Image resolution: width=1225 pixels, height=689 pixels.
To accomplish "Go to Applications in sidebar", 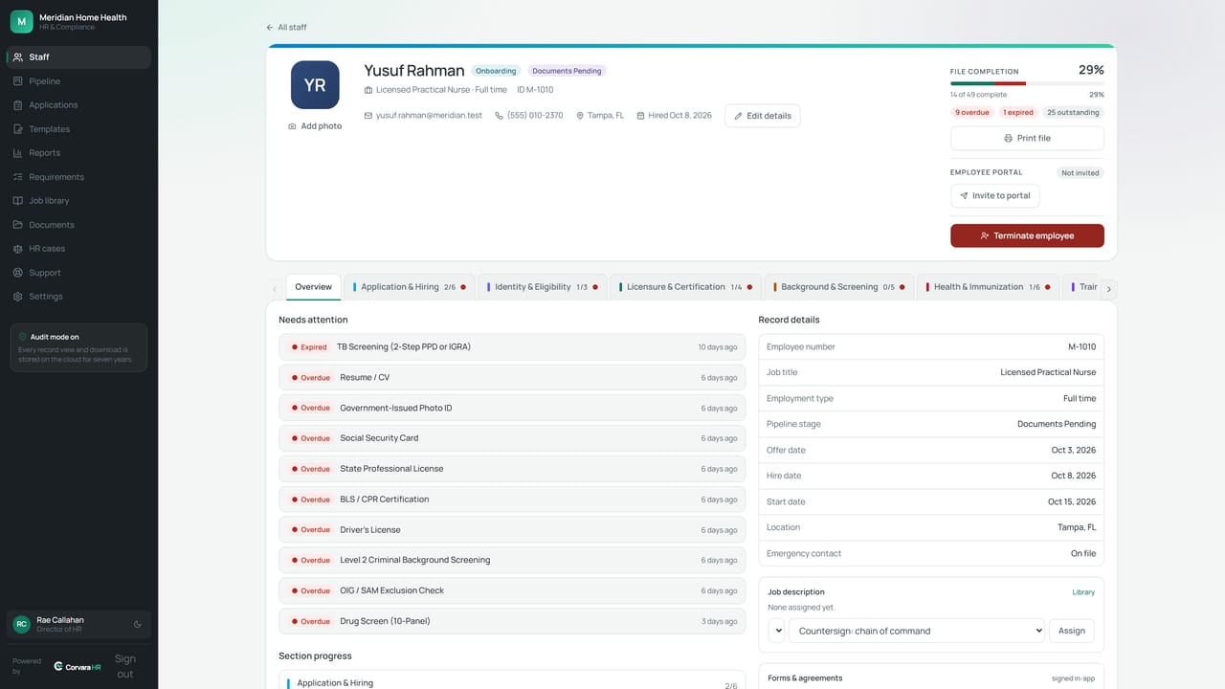I will (x=78, y=105).
